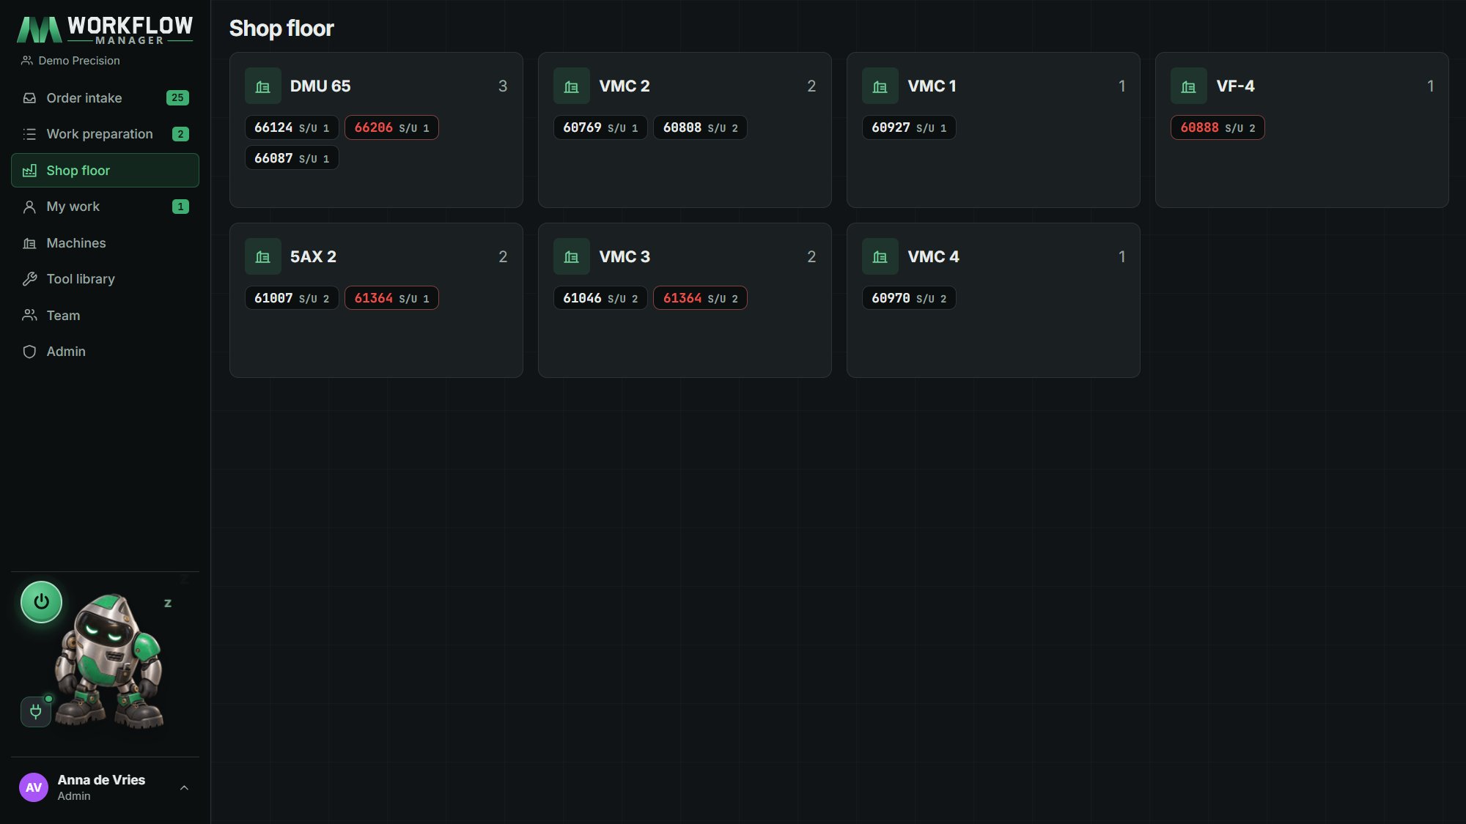1466x824 pixels.
Task: Click the Order intake badge showing 25
Action: (x=177, y=98)
